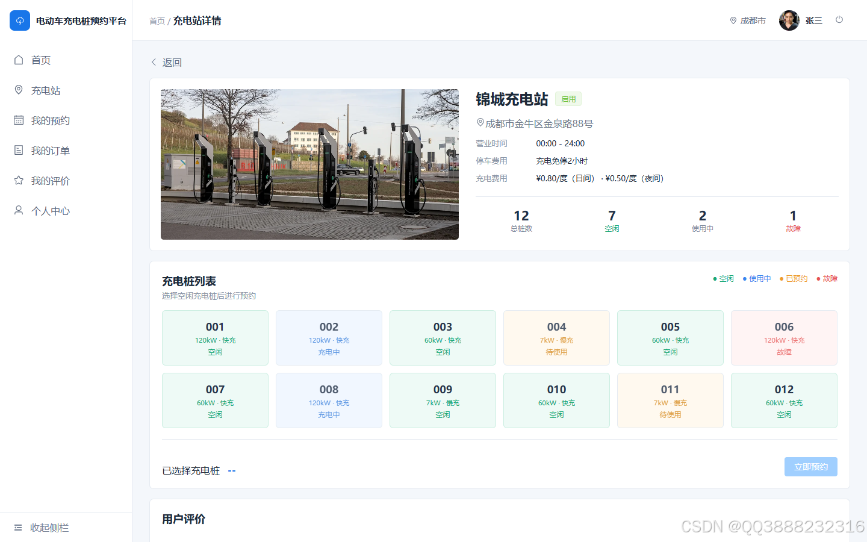Click the 故障 count 1 statistic

click(793, 220)
